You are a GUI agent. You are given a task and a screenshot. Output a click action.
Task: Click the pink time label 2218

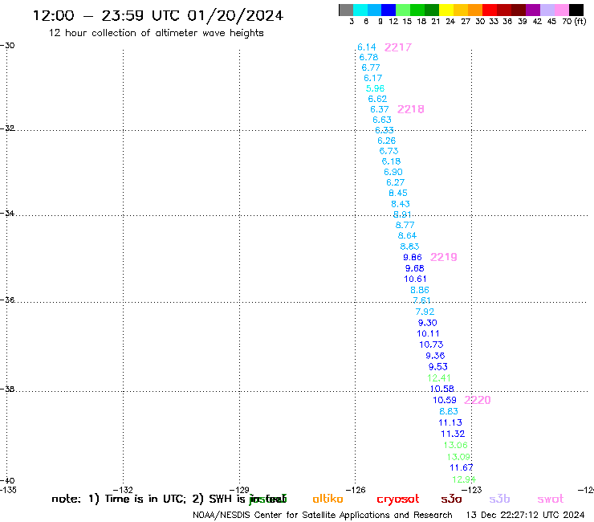[411, 109]
